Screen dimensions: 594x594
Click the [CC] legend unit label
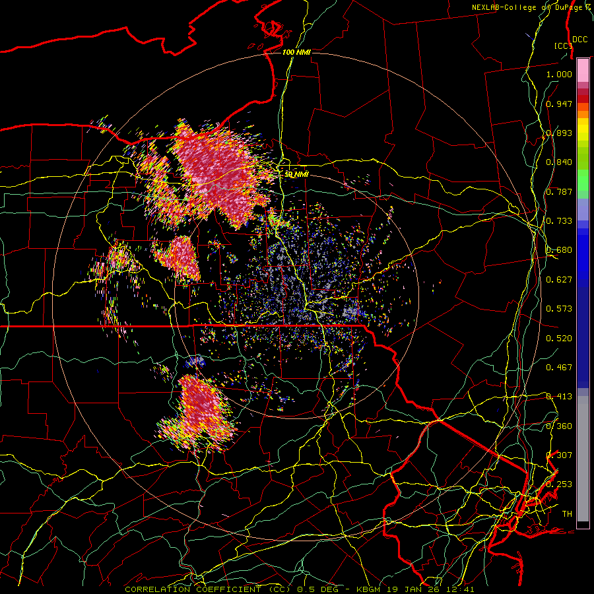[563, 46]
